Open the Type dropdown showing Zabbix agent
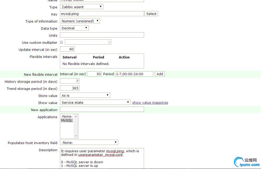Viewport: 261px width, 169px height. coord(81,7)
